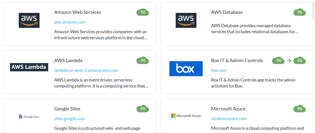
Task: Click the blue Box logo
Action: pos(186,69)
